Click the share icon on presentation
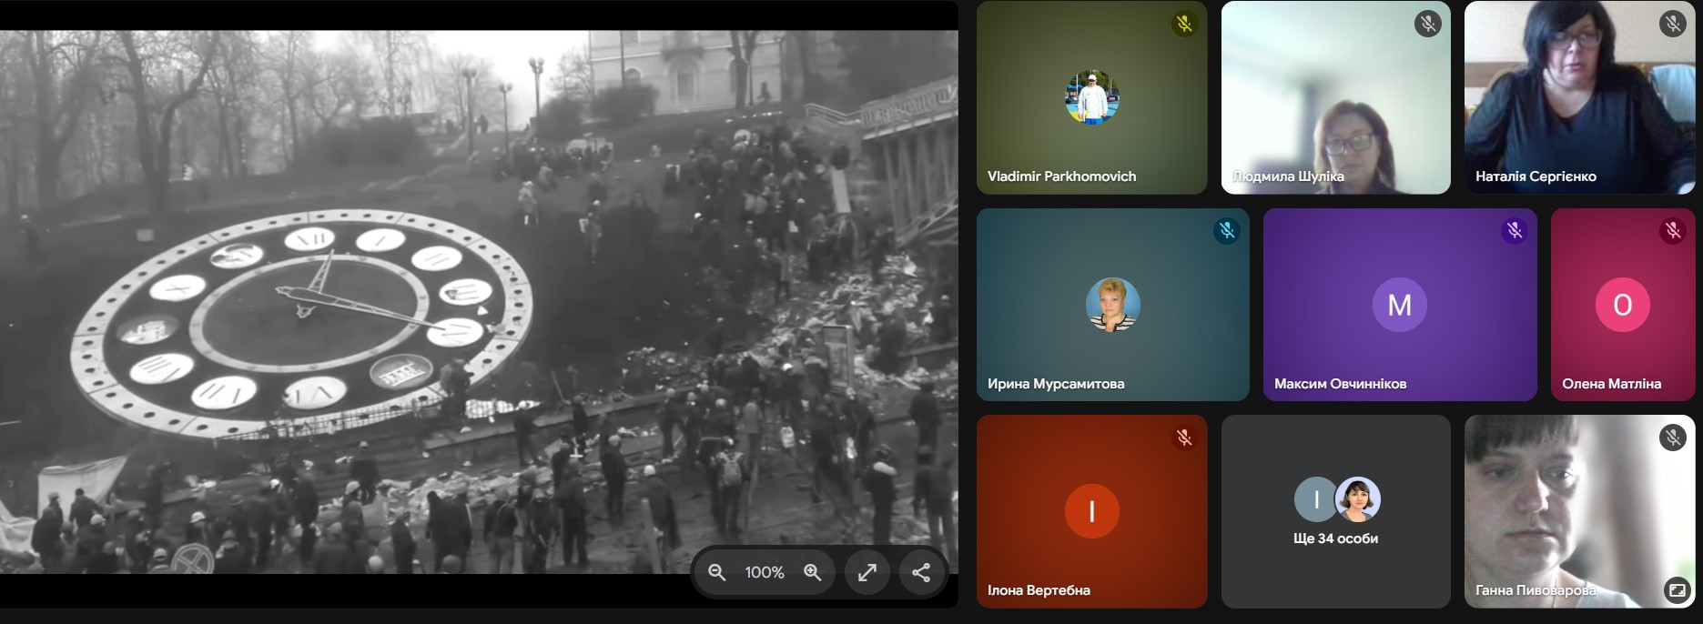 [x=921, y=572]
